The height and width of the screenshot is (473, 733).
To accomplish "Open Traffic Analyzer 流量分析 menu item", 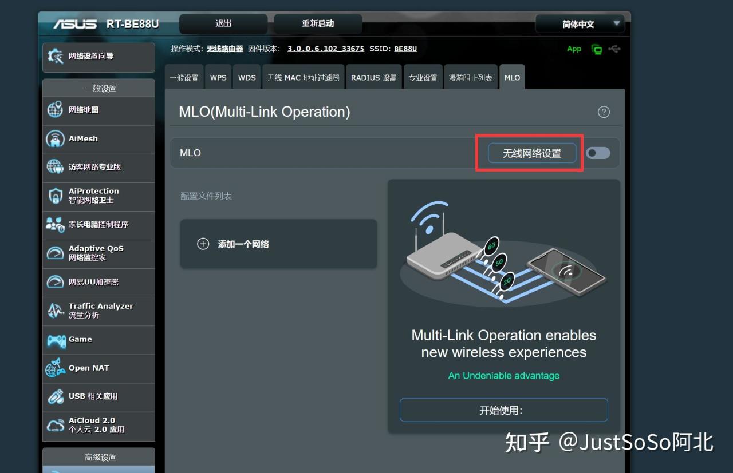I will pyautogui.click(x=98, y=311).
